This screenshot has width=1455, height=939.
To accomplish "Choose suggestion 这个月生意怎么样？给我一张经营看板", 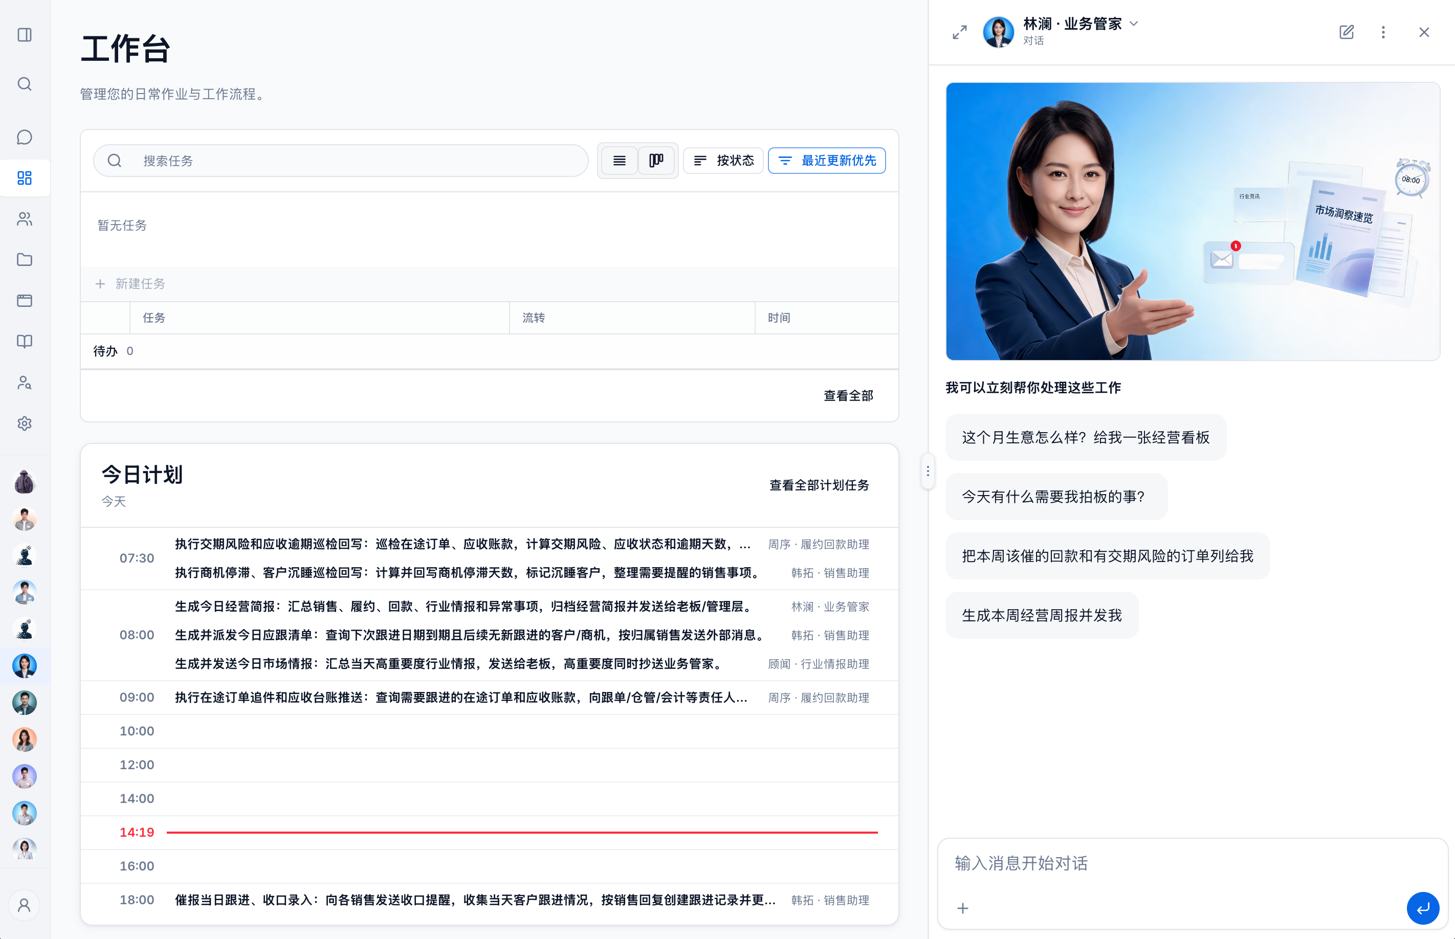I will [1086, 438].
